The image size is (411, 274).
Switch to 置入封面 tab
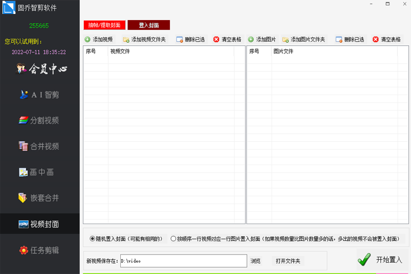(149, 25)
